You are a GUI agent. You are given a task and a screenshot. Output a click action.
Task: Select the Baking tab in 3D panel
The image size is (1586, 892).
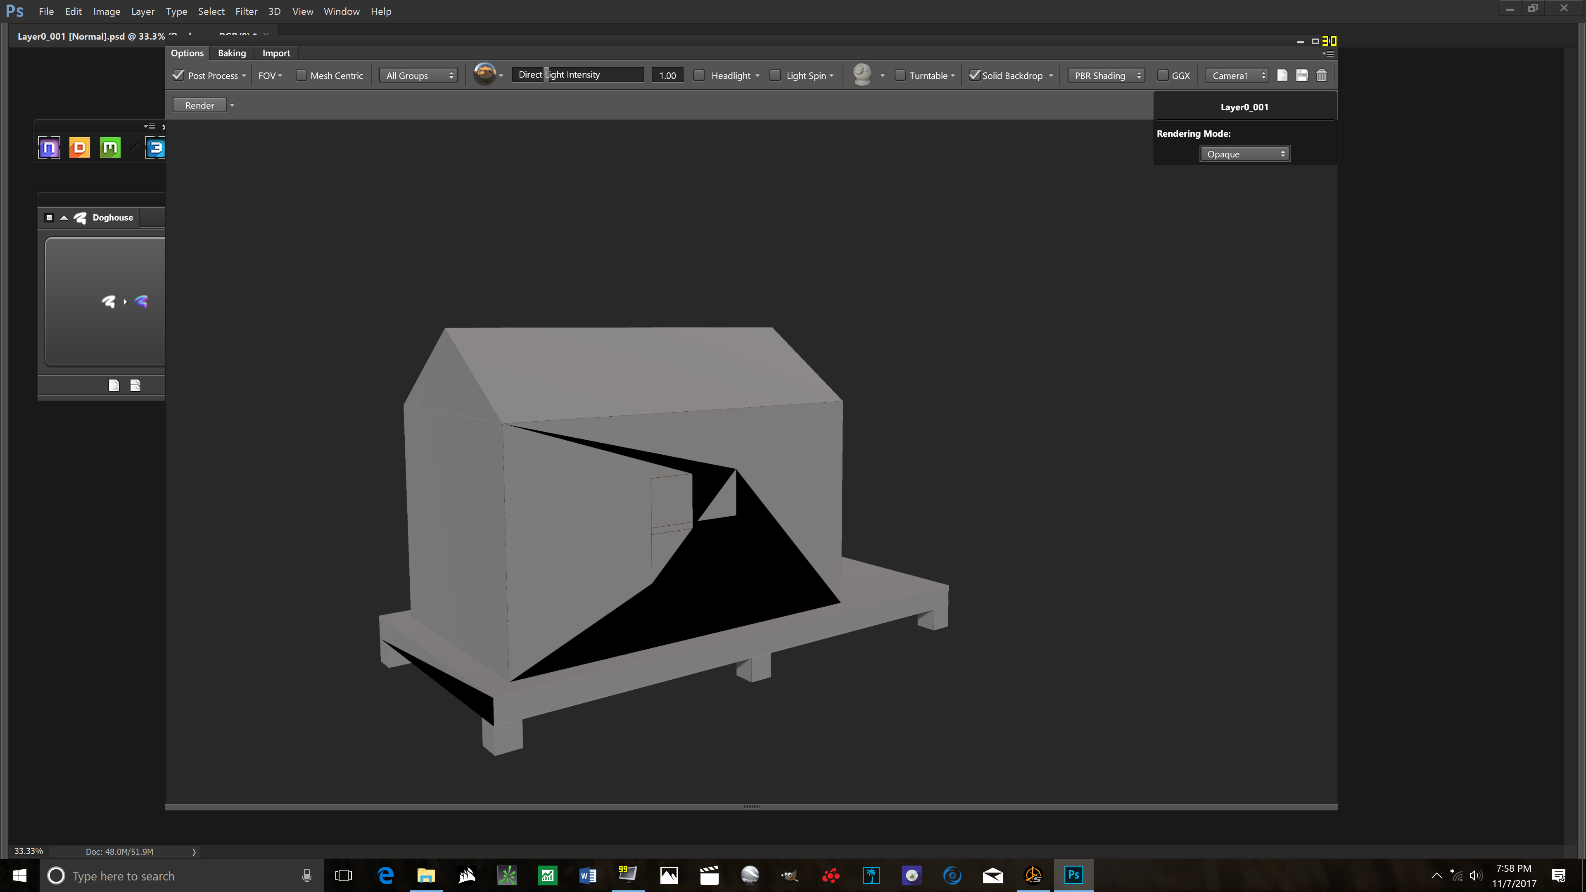click(232, 52)
